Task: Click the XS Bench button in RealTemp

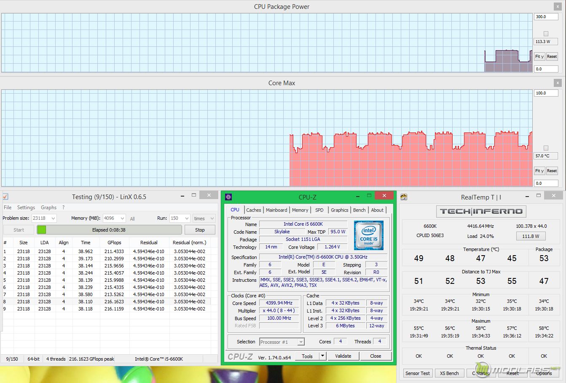Action: [449, 373]
